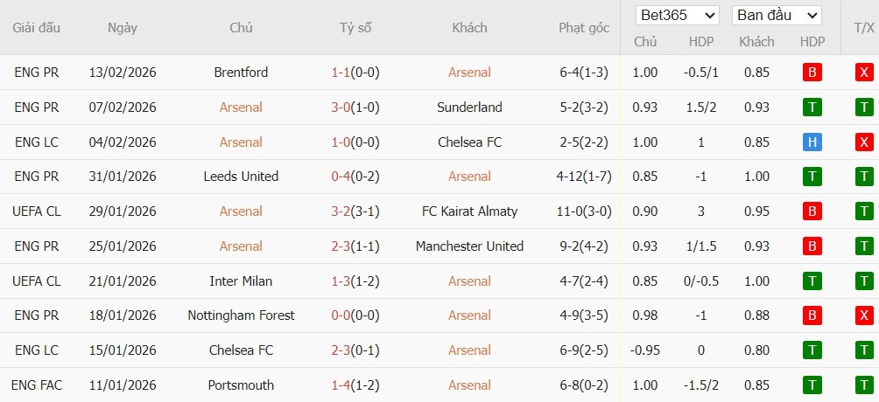Viewport: 879px width, 402px height.
Task: Click red X badge in 04/02/2026 row
Action: pos(864,142)
